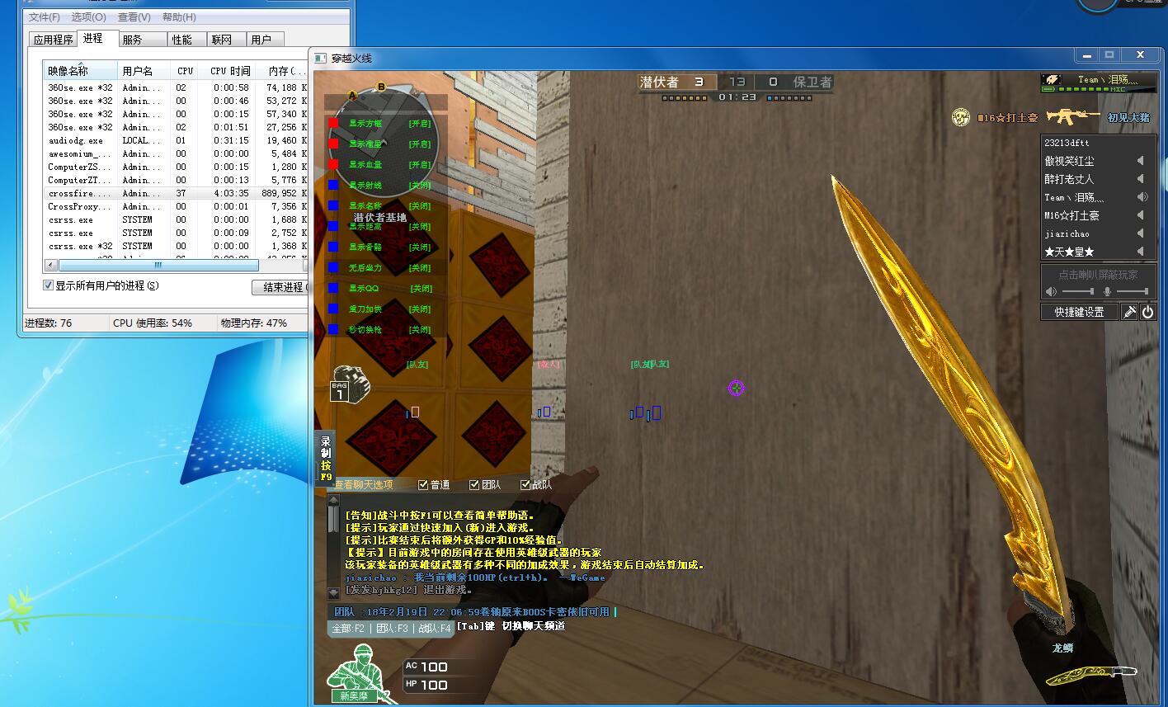Open the tool icon beside 快捷键设置
1168x707 pixels.
(1130, 312)
